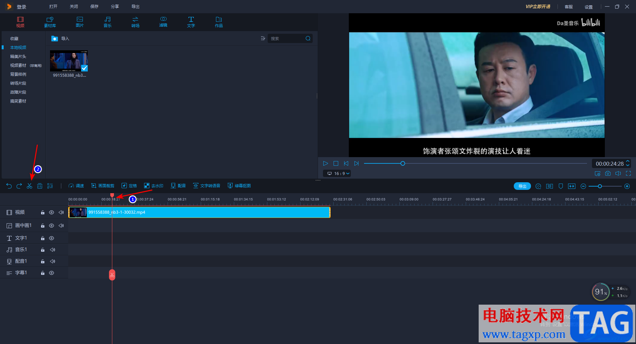Click the 打开 menu item
Viewport: 636px width, 344px height.
pyautogui.click(x=53, y=7)
